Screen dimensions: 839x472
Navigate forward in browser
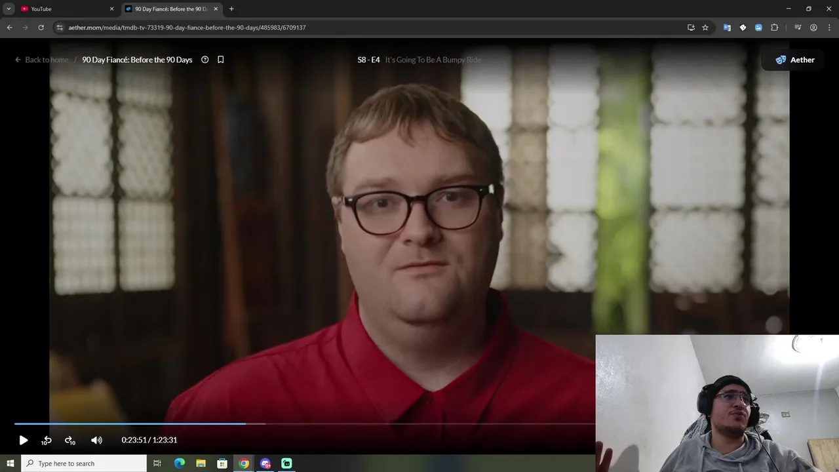click(x=25, y=28)
